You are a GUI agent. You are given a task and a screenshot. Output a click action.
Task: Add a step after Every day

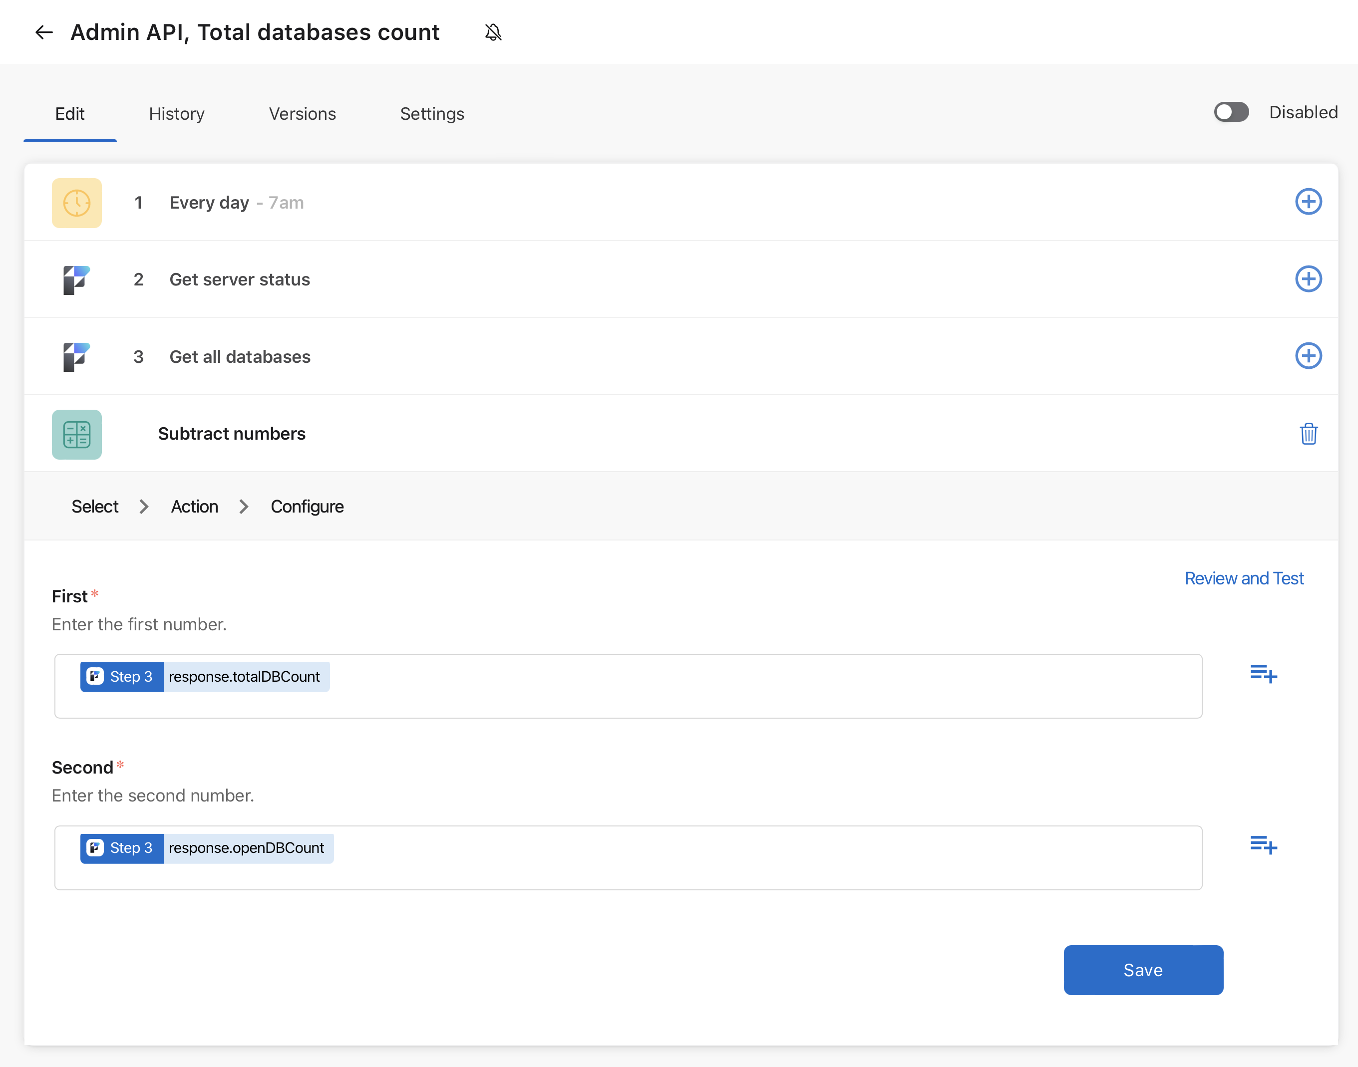[1308, 202]
